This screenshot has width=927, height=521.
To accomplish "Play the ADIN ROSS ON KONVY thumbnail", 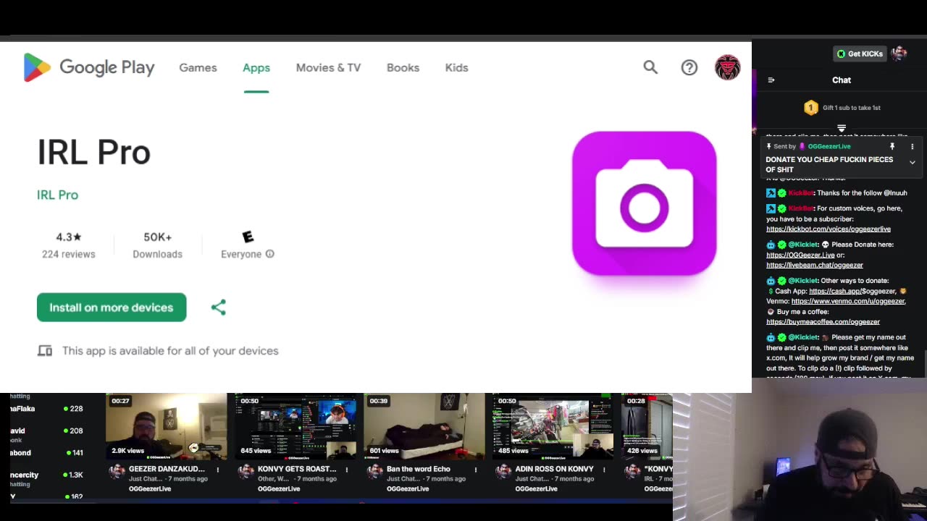I will click(553, 426).
